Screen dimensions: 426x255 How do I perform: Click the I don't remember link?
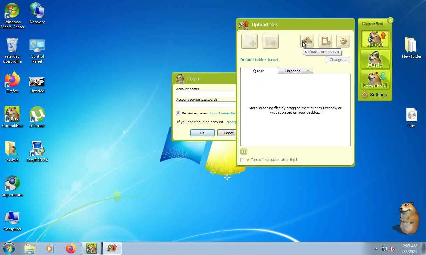(223, 113)
